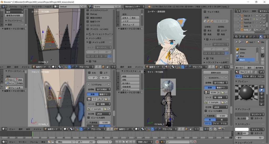This screenshot has height=144, width=269.
Task: Open the レンダー menu
Action: tap(24, 7)
